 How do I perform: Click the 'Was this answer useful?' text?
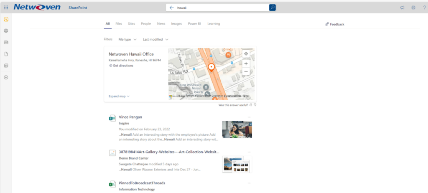click(x=233, y=105)
